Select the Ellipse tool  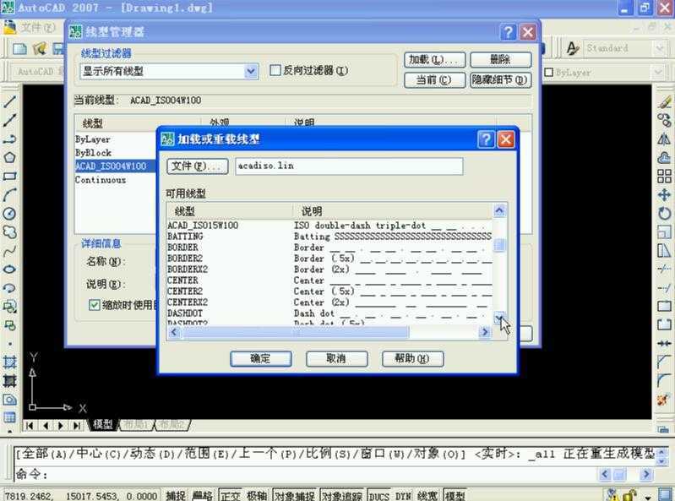click(x=9, y=270)
